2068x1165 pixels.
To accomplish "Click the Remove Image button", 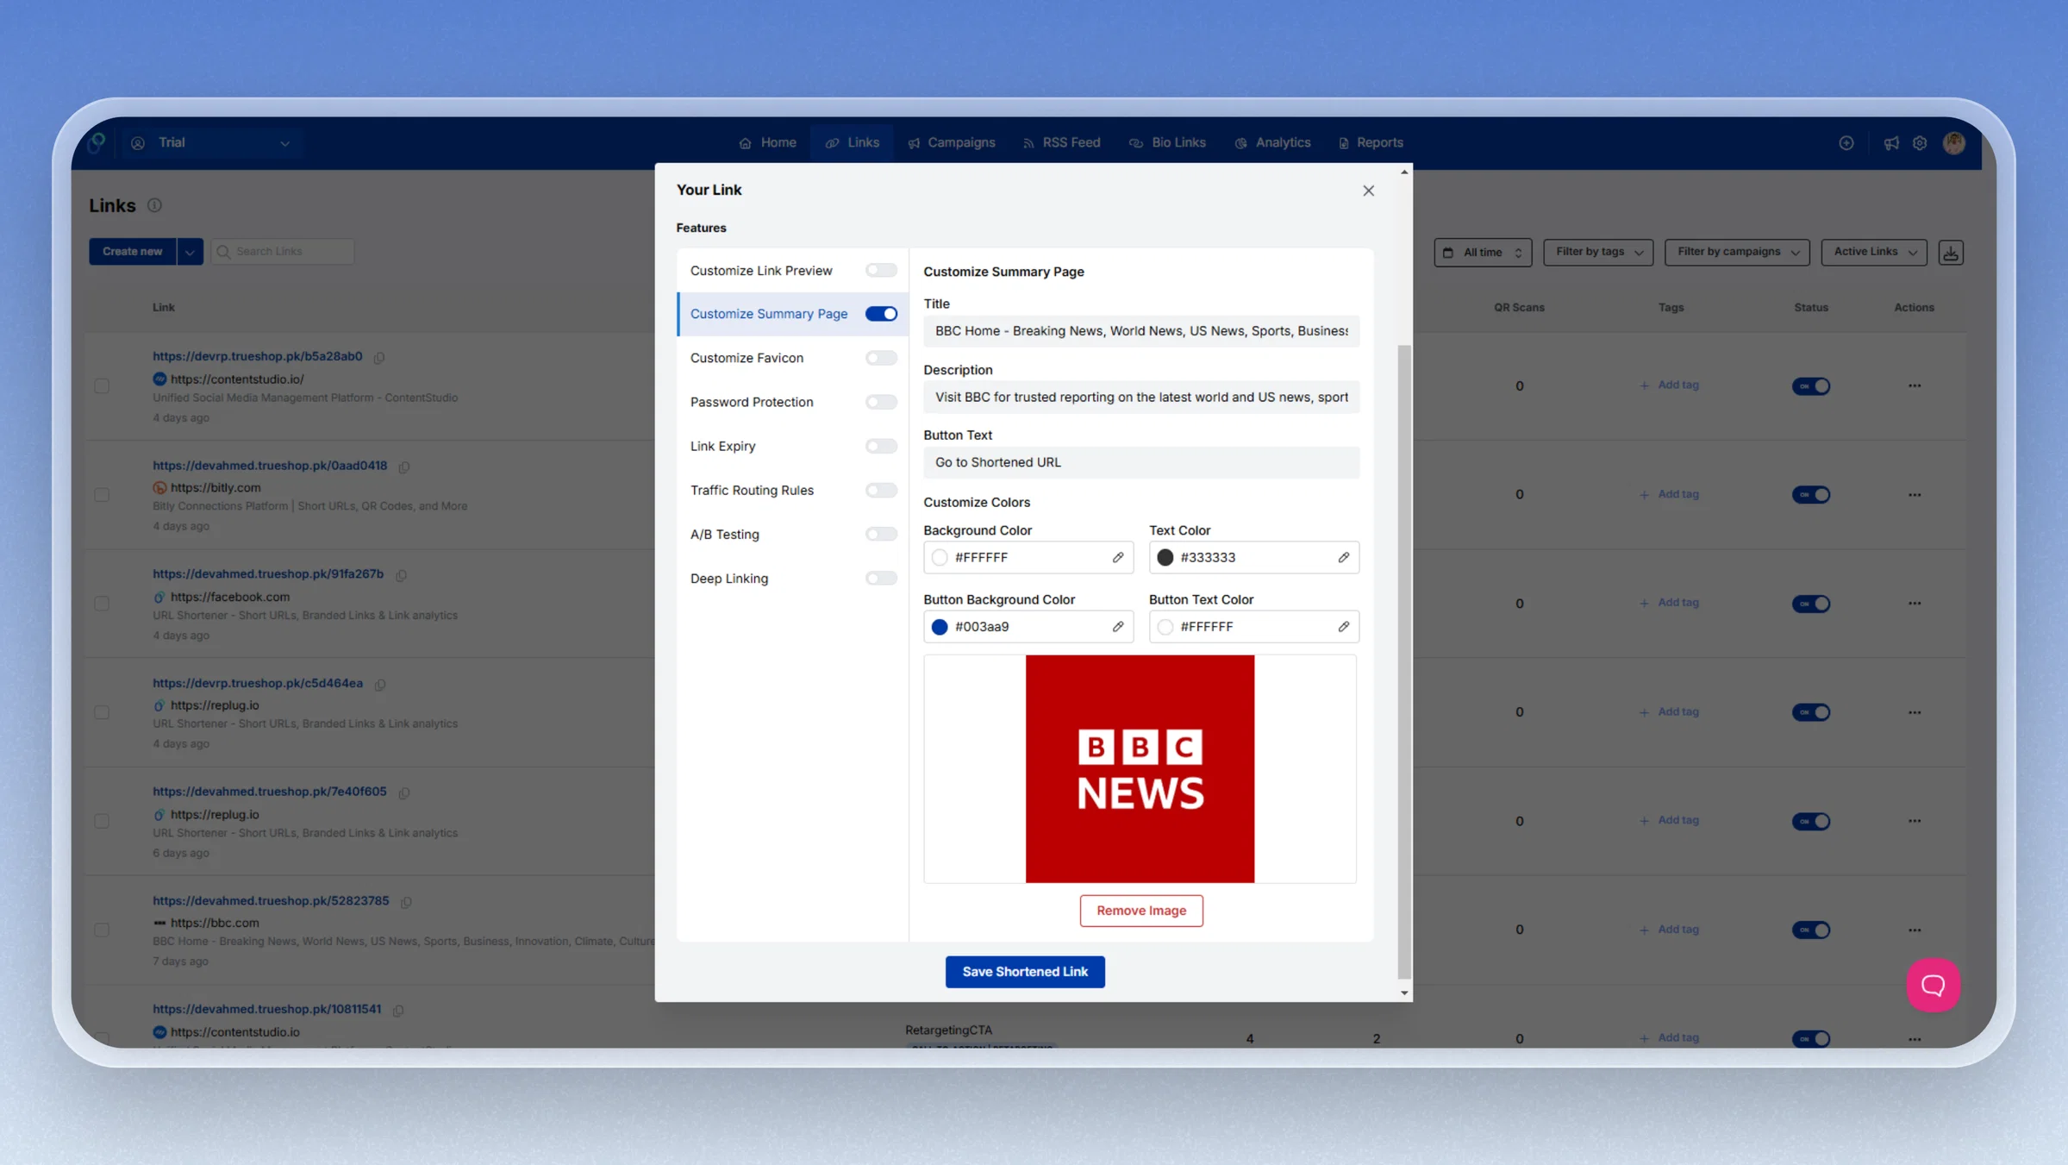I will point(1141,910).
